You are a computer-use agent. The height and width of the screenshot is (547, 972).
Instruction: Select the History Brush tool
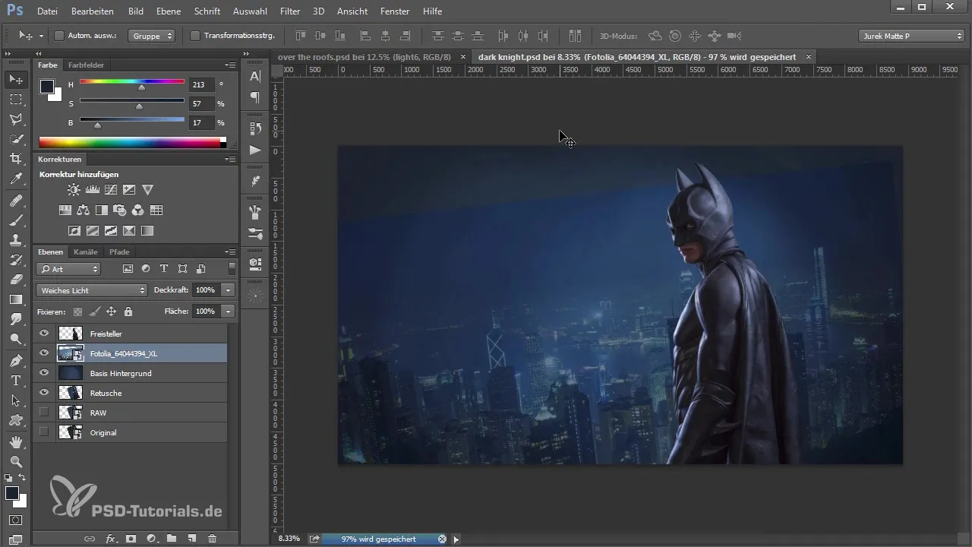coord(16,260)
